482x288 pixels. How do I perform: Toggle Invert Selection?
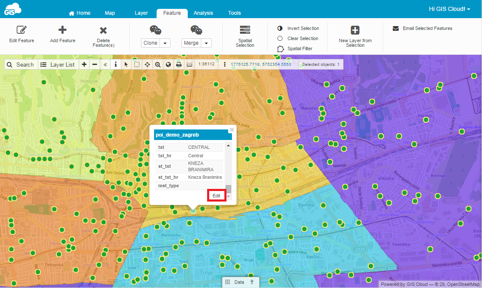pyautogui.click(x=298, y=28)
